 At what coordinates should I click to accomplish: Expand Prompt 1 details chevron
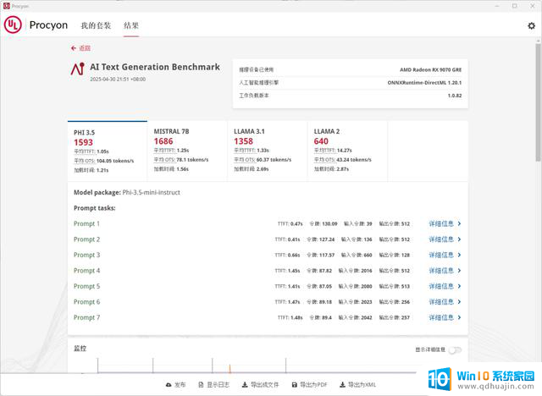(x=459, y=223)
